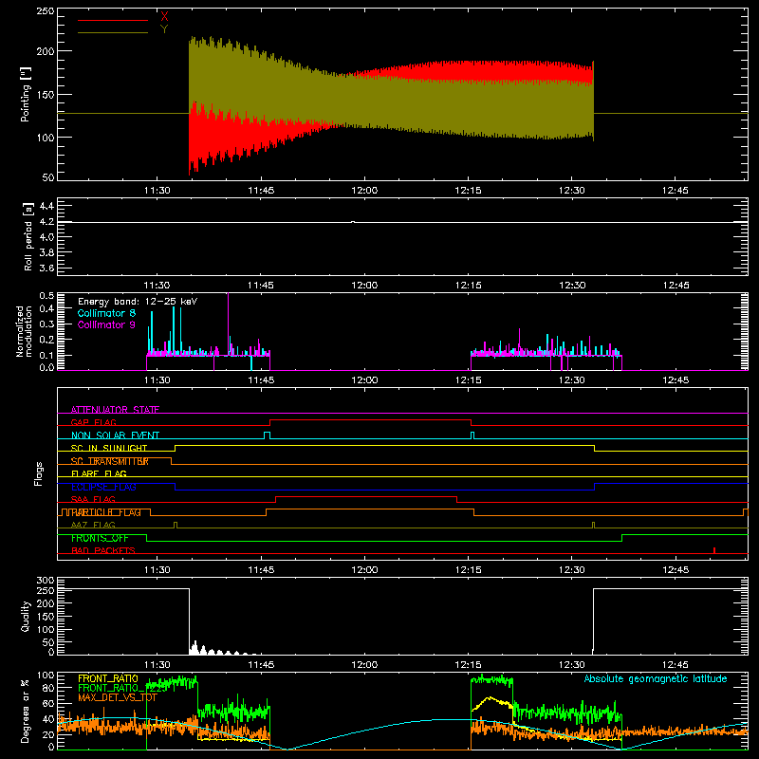This screenshot has width=759, height=759.
Task: Click the NON_SOLAR_EVENT flag label
Action: [115, 435]
